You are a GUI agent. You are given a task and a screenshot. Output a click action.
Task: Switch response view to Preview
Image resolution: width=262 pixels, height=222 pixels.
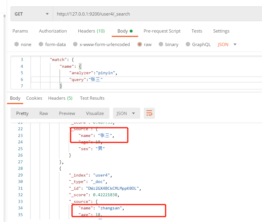point(67,113)
